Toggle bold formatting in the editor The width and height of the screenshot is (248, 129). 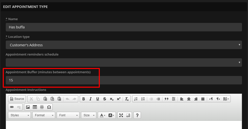point(84,99)
